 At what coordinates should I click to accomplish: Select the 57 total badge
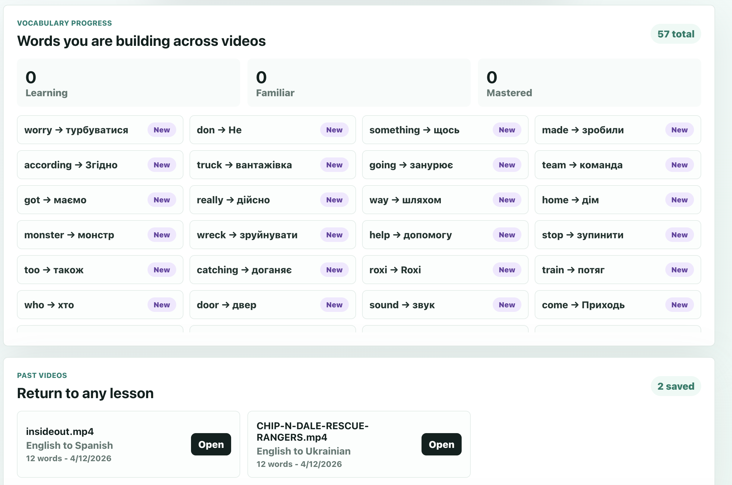(675, 34)
